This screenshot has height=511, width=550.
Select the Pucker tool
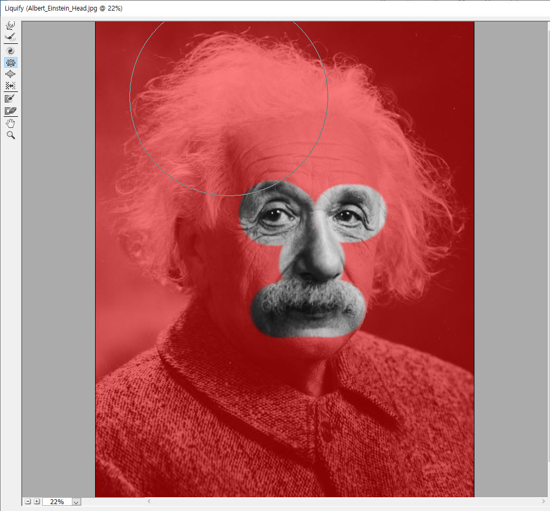[x=11, y=63]
